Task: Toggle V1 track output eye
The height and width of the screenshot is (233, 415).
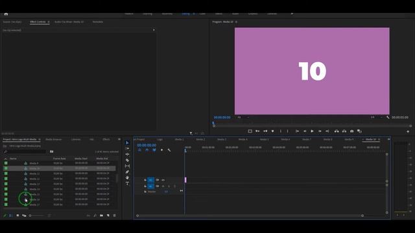Action: pos(163,180)
